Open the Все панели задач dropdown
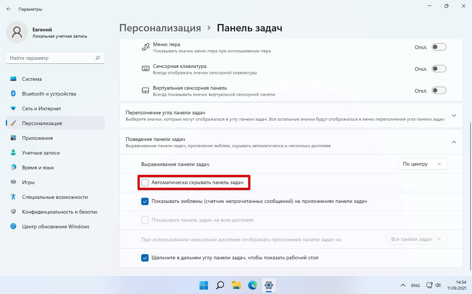This screenshot has height=294, width=472. [x=417, y=239]
